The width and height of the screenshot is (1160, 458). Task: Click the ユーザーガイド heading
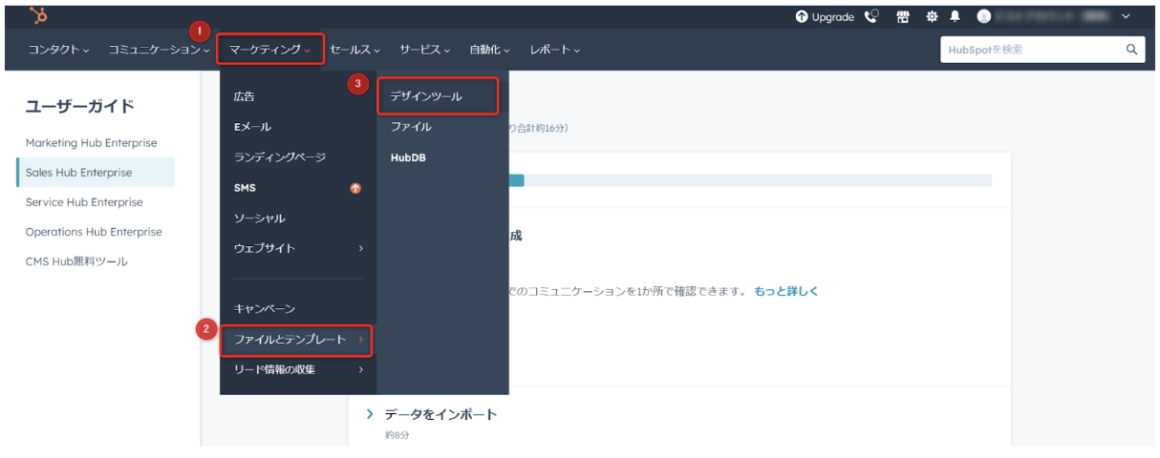pyautogui.click(x=79, y=106)
